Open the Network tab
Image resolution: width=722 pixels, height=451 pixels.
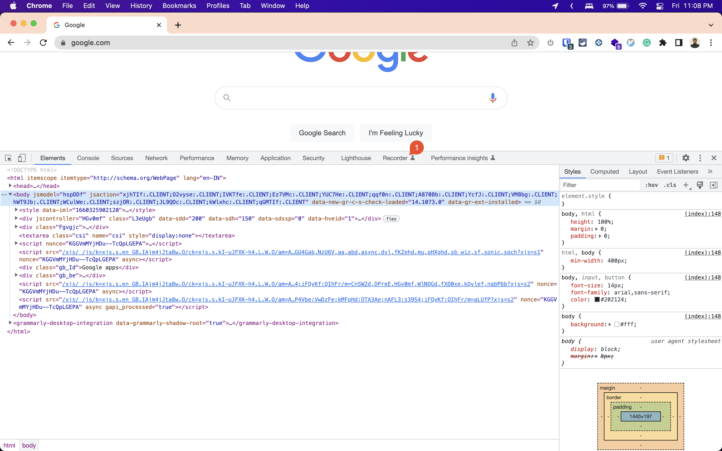[x=156, y=158]
